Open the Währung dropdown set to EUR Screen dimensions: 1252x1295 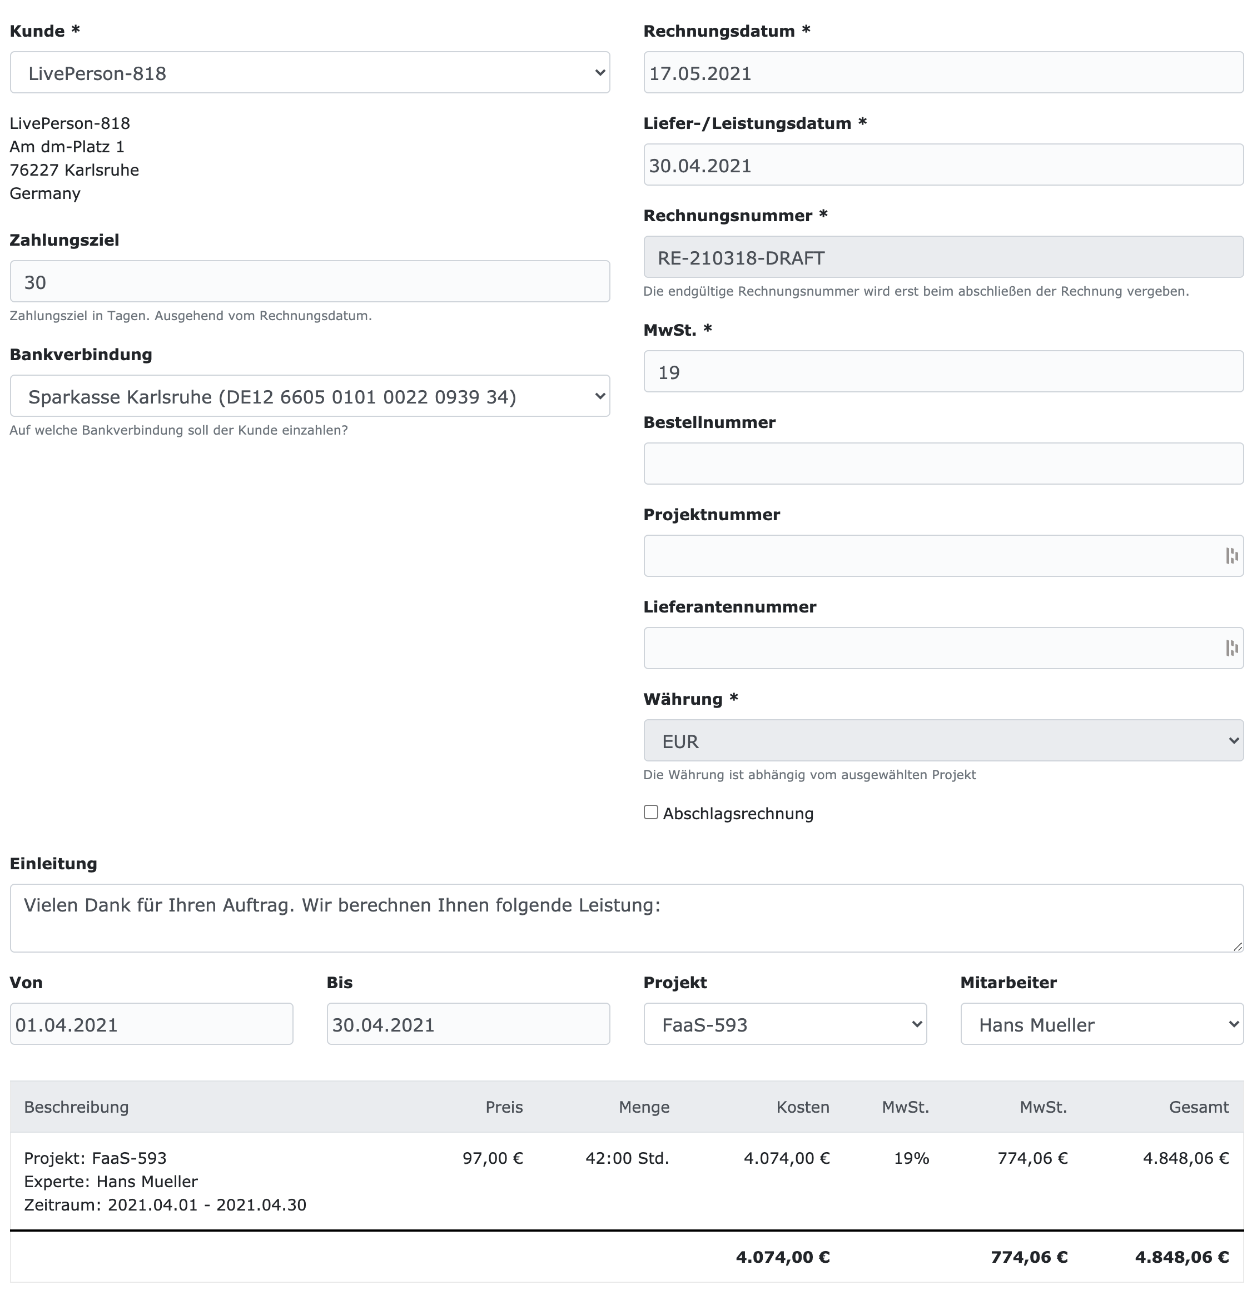click(943, 741)
